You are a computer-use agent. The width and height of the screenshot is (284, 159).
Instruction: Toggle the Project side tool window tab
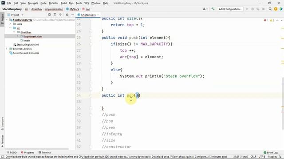pos(2,19)
